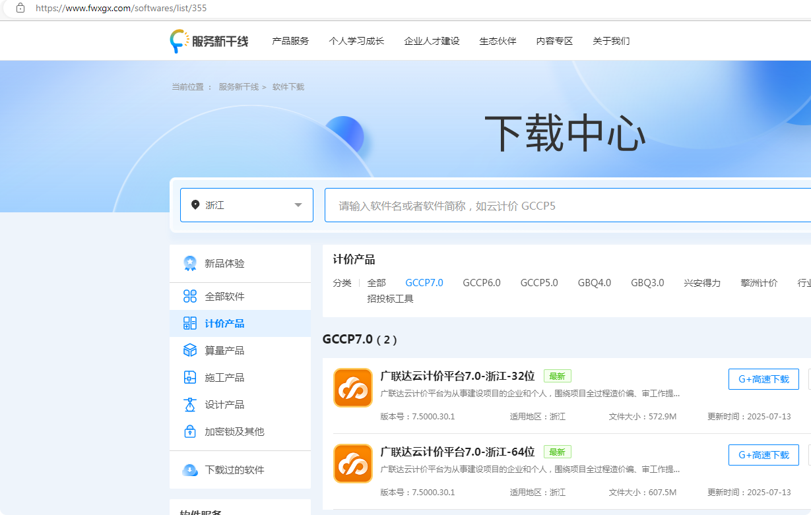The height and width of the screenshot is (515, 811).
Task: Select the 兴安得力 category filter
Action: [702, 283]
